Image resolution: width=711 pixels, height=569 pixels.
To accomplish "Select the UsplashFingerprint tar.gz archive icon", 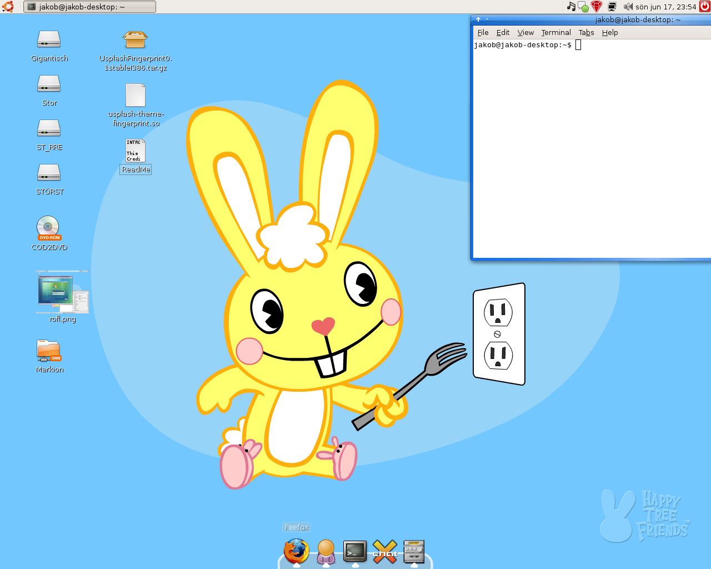I will tap(135, 40).
